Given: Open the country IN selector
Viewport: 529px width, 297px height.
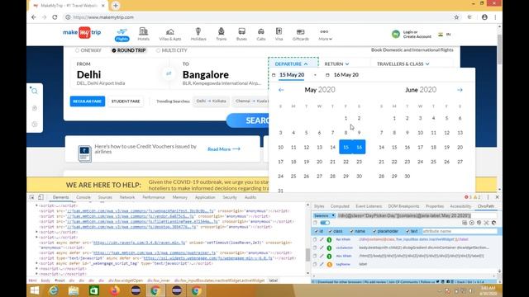Looking at the screenshot, I should click(x=445, y=34).
